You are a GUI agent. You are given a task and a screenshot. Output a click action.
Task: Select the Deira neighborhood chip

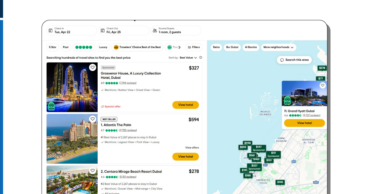[x=216, y=47]
